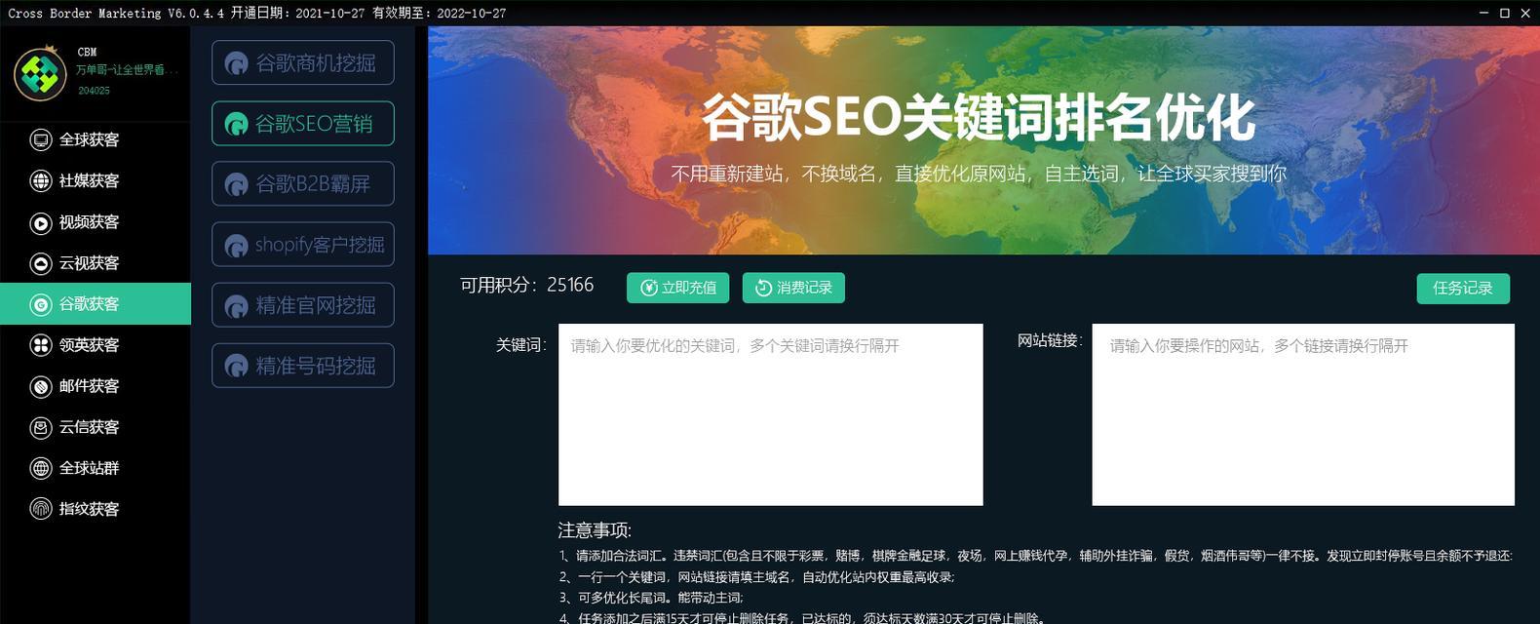Switch to 谷歌商机挖掘 tab
This screenshot has height=624, width=1540.
pos(303,62)
